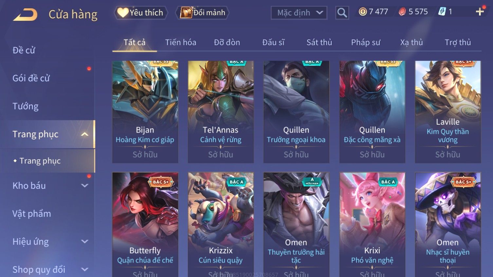Open Đổi mảnh fragment exchange chest
Image resolution: width=493 pixels, height=277 pixels.
point(203,12)
